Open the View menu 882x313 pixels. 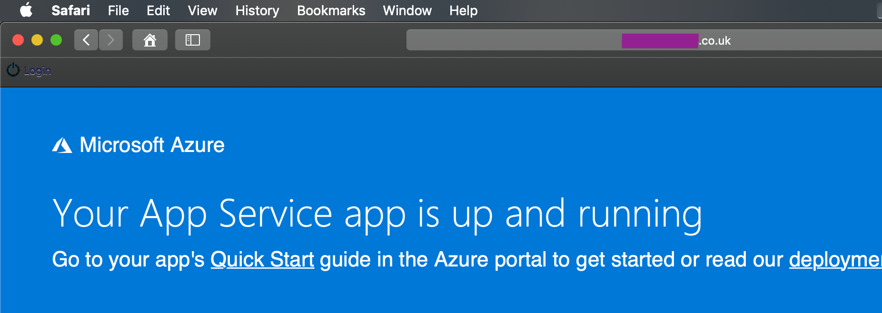click(202, 10)
